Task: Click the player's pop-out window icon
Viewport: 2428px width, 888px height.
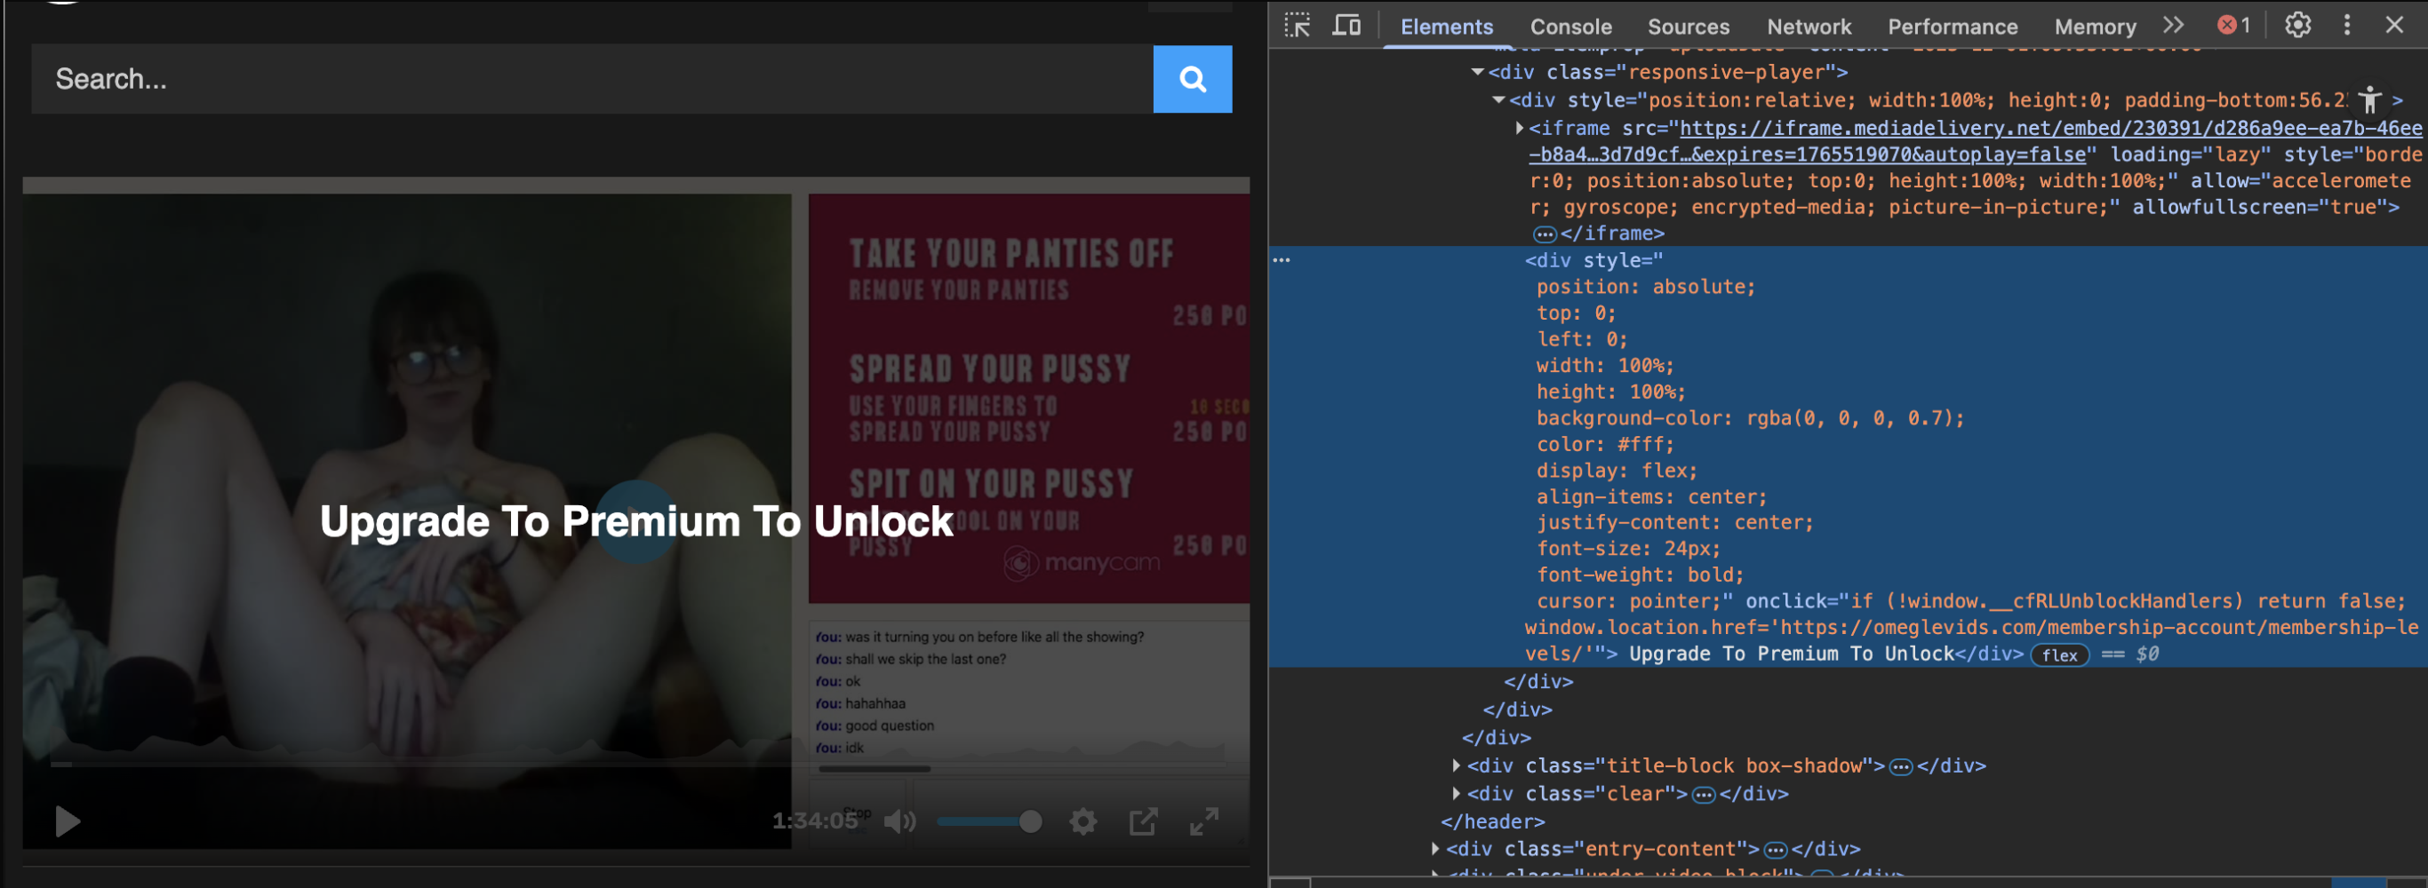Action: tap(1142, 821)
